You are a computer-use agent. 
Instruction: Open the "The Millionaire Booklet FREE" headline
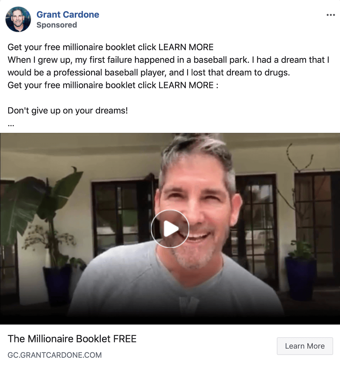pyautogui.click(x=72, y=339)
